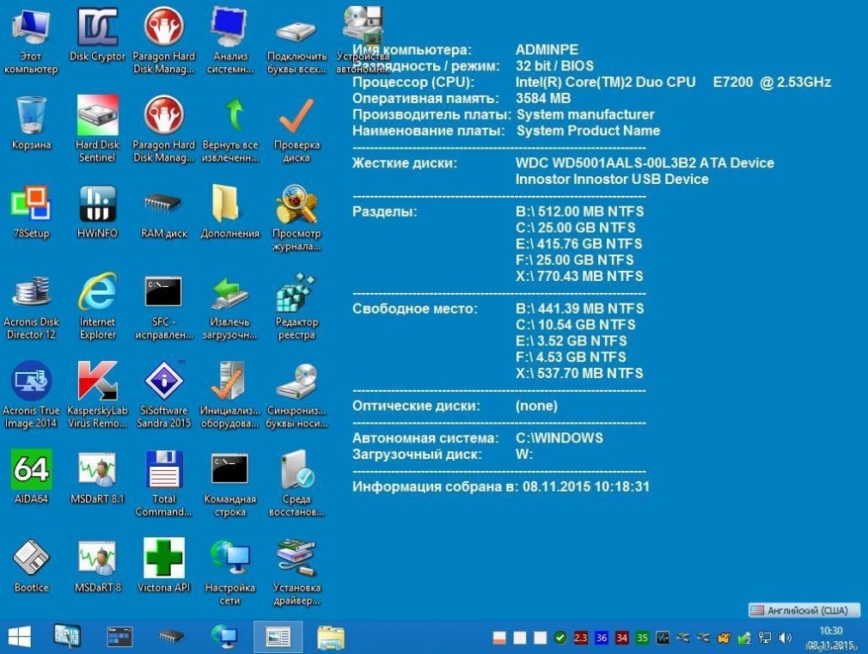This screenshot has width=868, height=654.
Task: Click the E:\ 415.76 GB NTFS partition line
Action: click(x=579, y=244)
